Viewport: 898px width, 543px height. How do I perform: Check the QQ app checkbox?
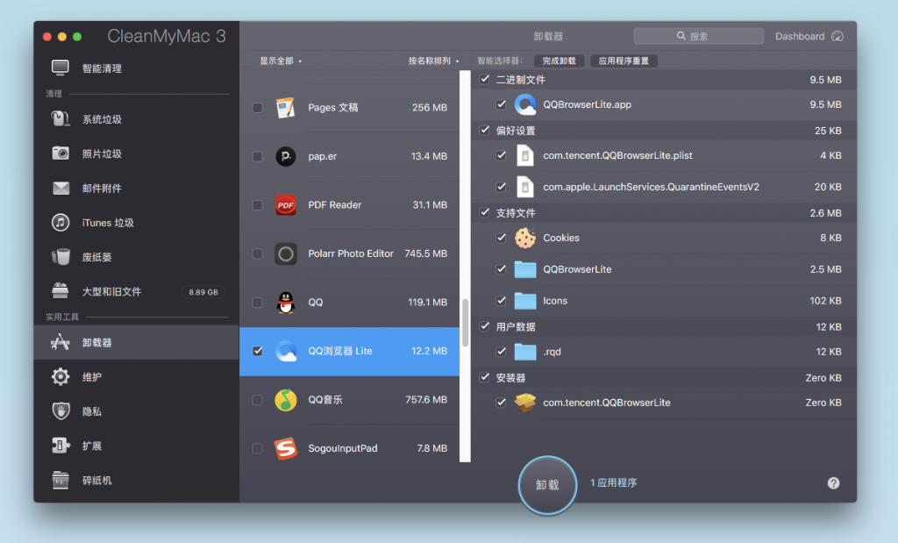(258, 303)
